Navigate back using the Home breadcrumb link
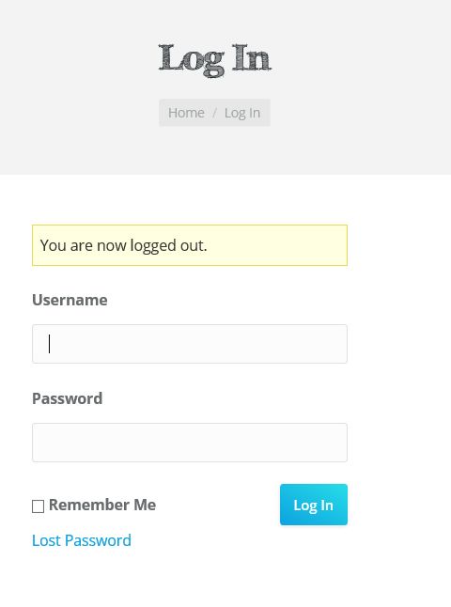The width and height of the screenshot is (451, 607). pos(186,113)
